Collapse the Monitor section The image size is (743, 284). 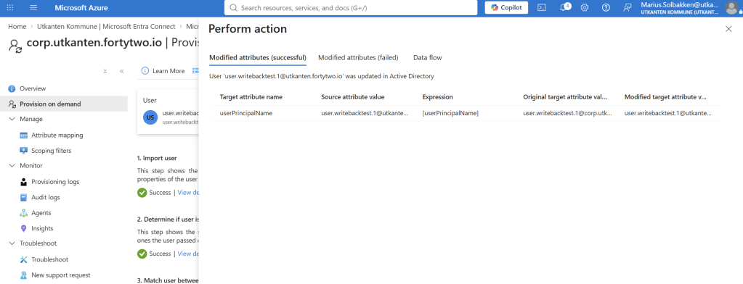click(x=12, y=166)
